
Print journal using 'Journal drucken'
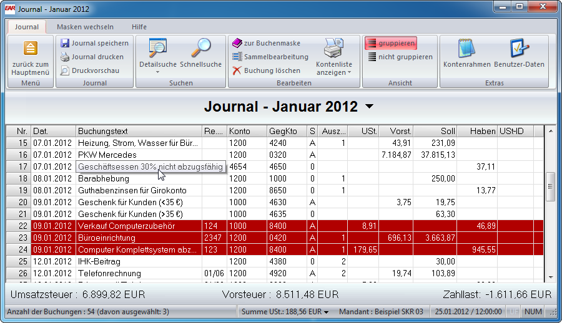point(92,57)
